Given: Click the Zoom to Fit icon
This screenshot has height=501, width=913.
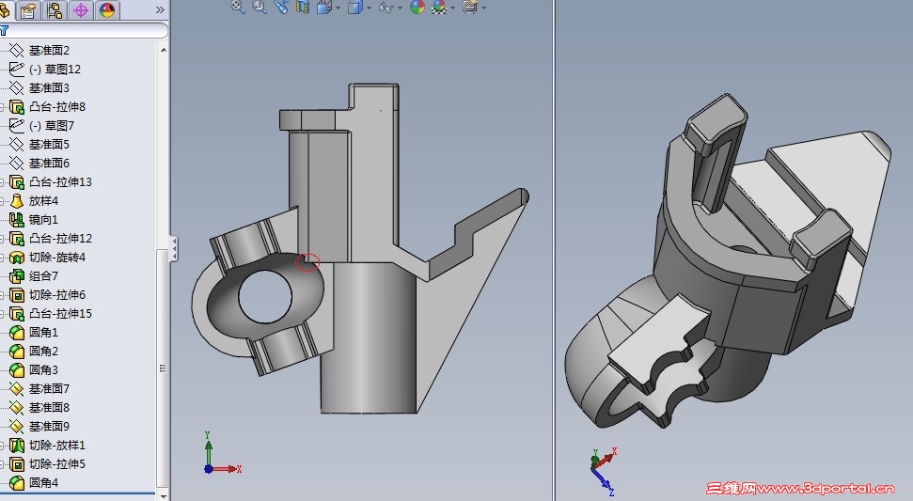Looking at the screenshot, I should pos(238,7).
